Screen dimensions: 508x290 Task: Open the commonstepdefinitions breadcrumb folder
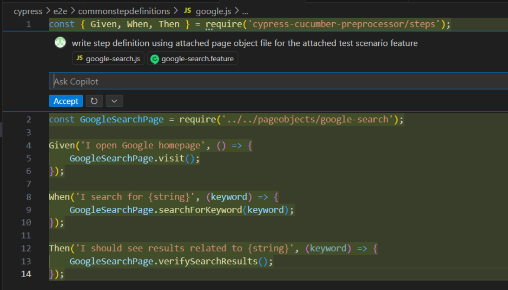tap(124, 11)
